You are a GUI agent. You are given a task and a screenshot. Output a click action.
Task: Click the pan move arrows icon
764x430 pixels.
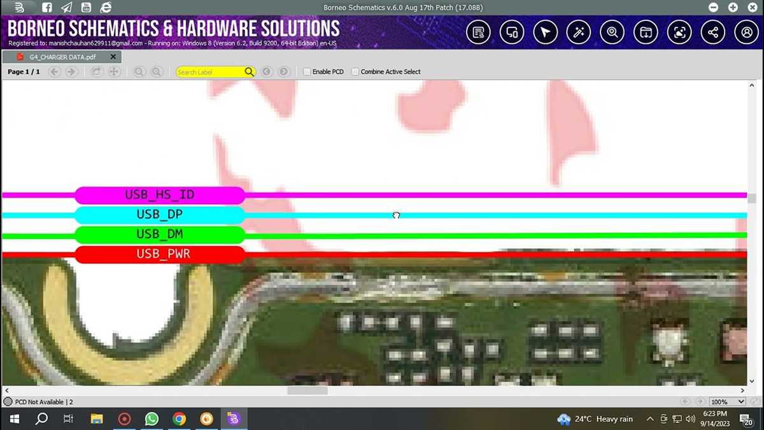(x=114, y=72)
